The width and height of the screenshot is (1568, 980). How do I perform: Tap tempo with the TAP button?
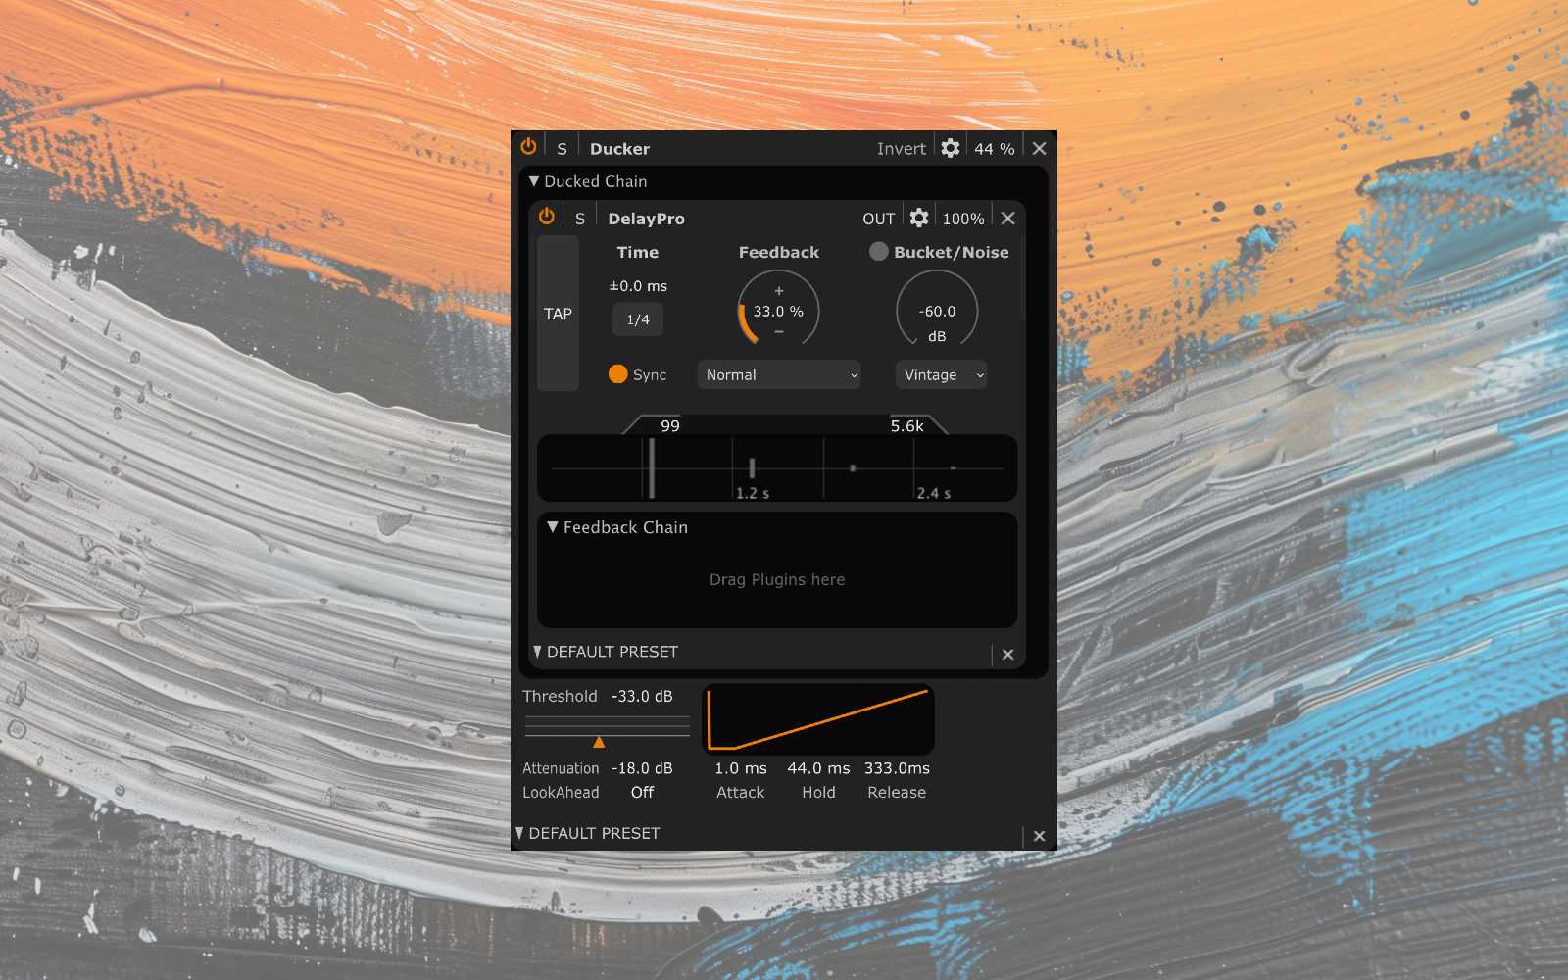tap(558, 314)
